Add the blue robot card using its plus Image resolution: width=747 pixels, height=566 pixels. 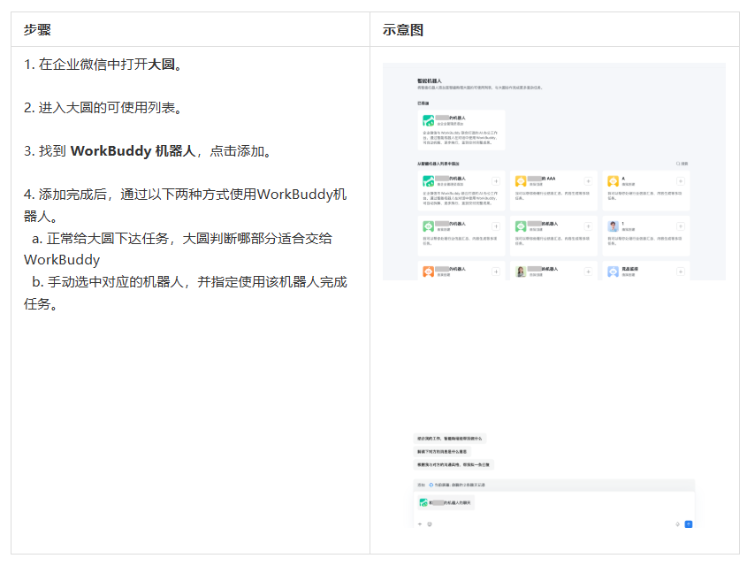point(681,272)
